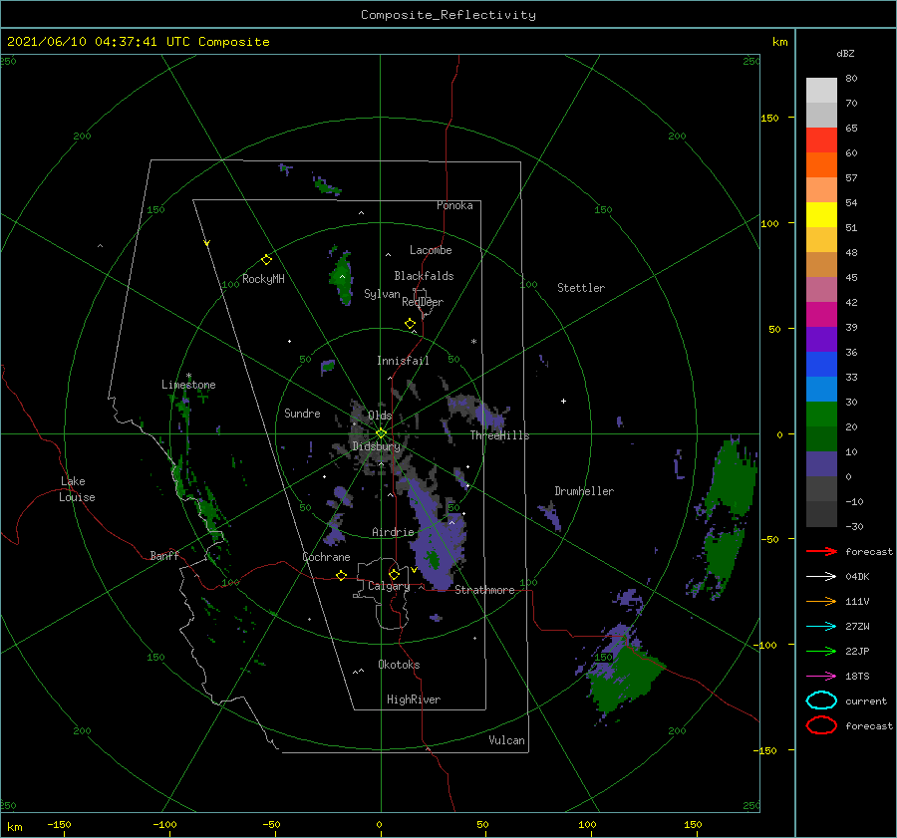Select the yellow swatch between 54 and 51 dBZ
897x838 pixels.
(x=821, y=215)
